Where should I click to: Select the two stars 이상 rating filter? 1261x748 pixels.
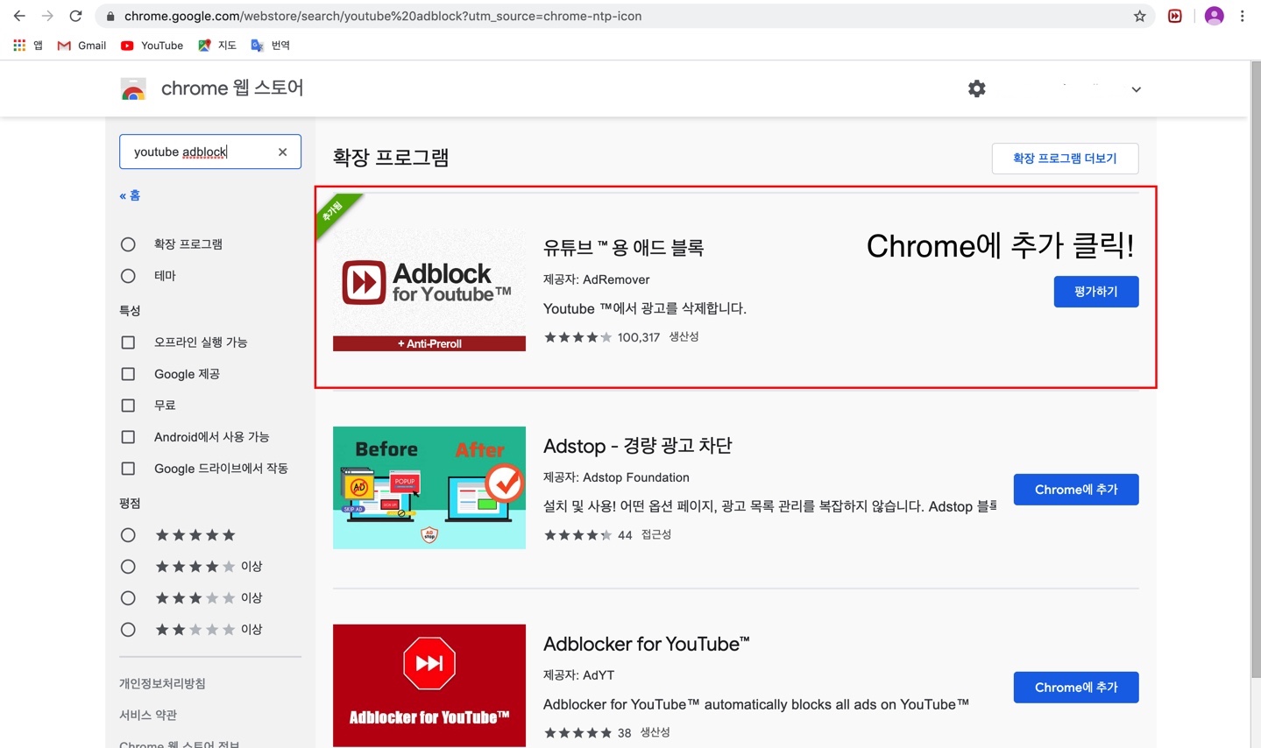[128, 630]
